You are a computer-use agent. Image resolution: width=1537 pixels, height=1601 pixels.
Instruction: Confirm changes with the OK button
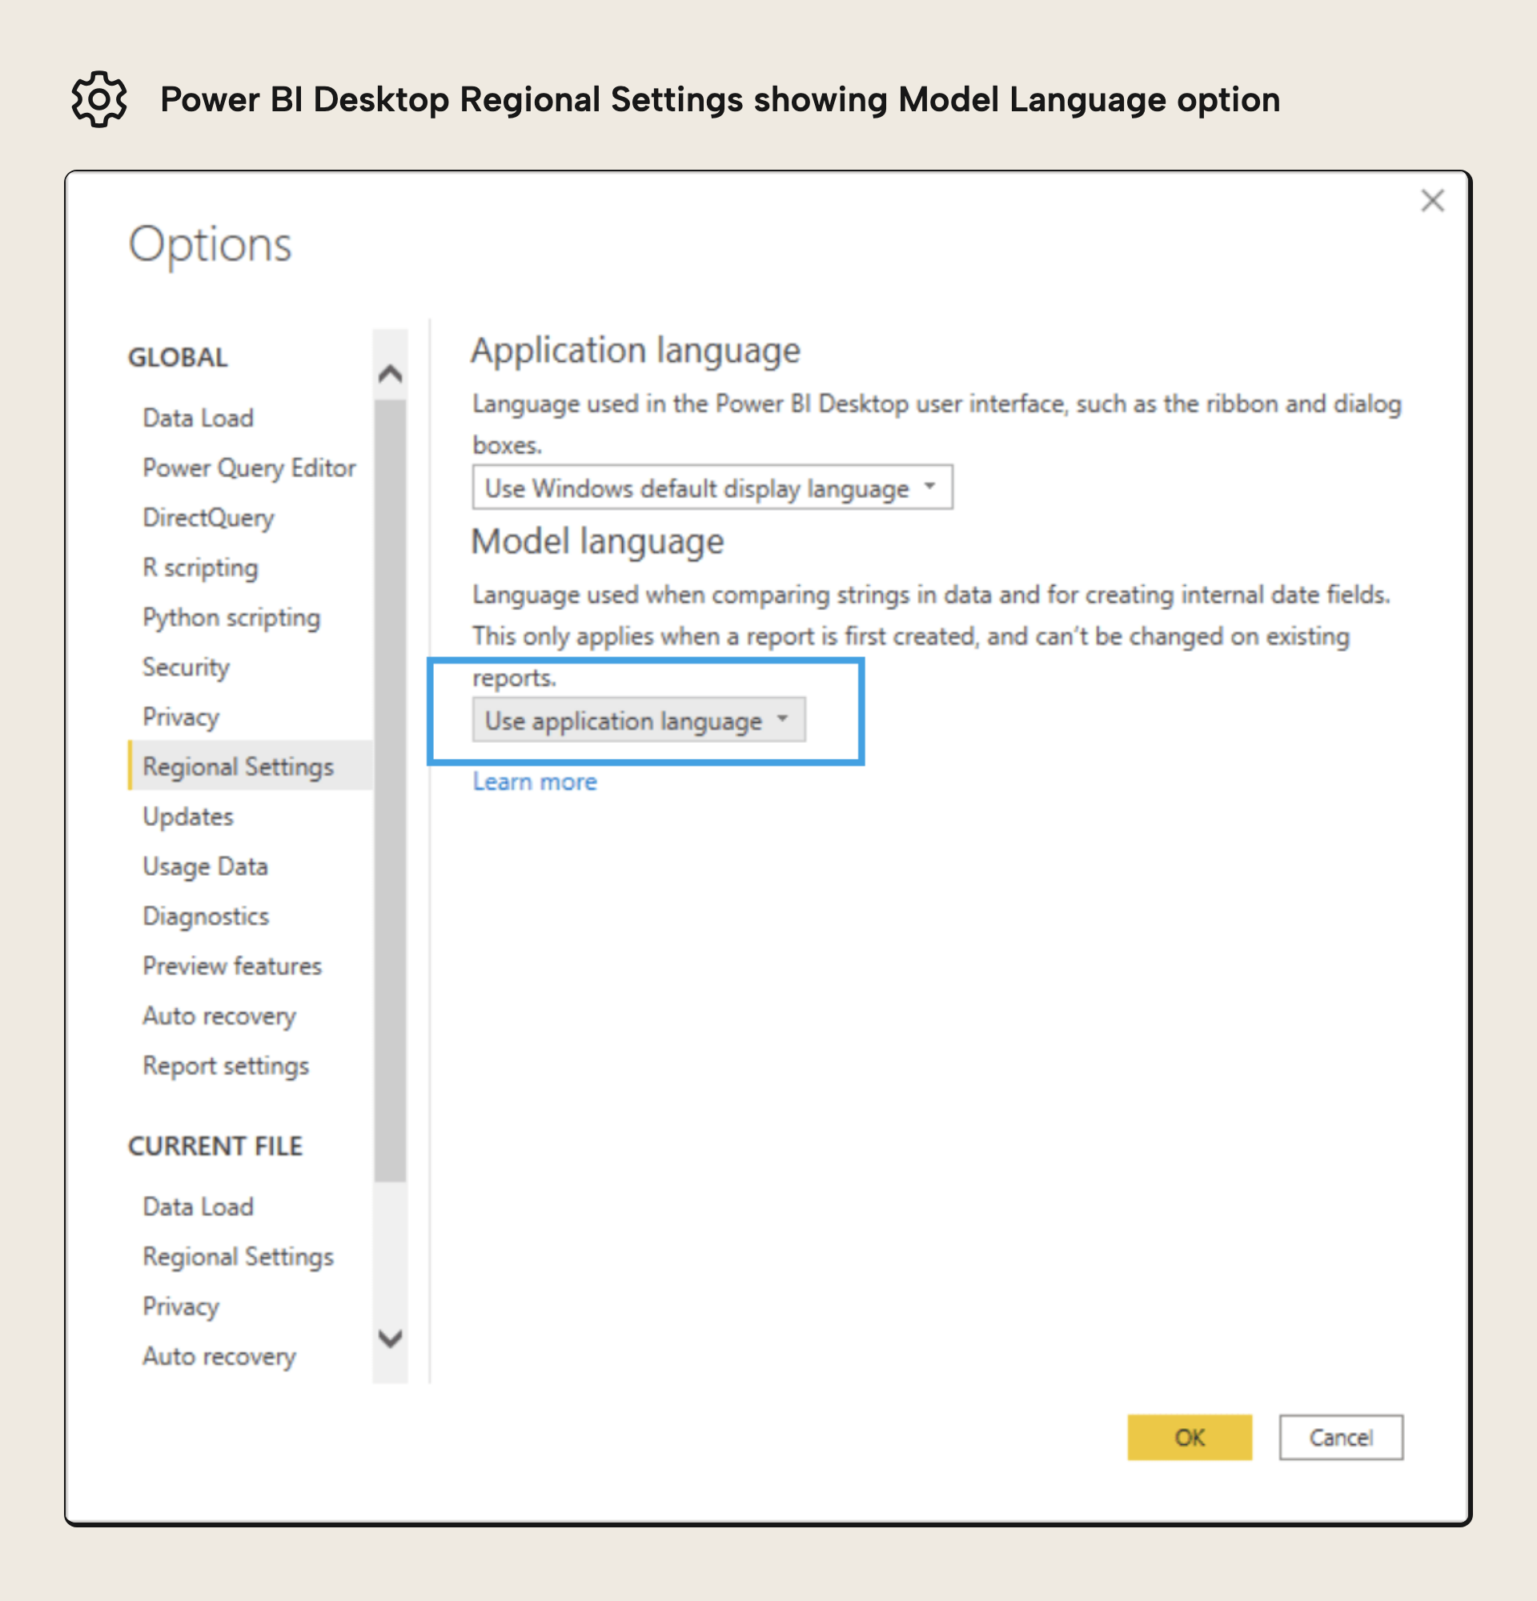tap(1189, 1438)
